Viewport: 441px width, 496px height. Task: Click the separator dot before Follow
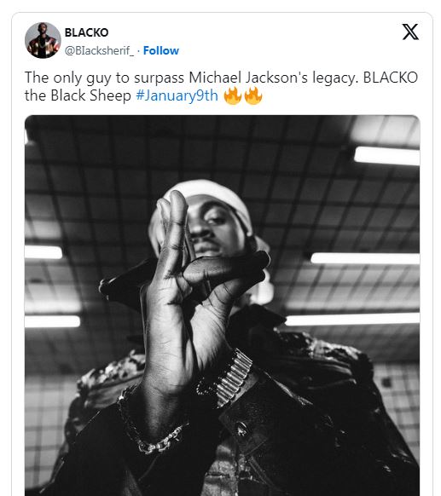(139, 51)
